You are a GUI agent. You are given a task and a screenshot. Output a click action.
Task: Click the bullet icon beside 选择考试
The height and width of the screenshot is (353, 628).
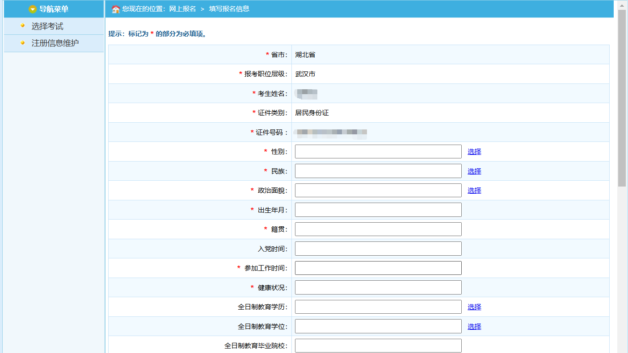(22, 26)
